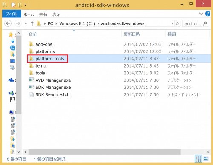Click the add-ons file name

pos(44,44)
